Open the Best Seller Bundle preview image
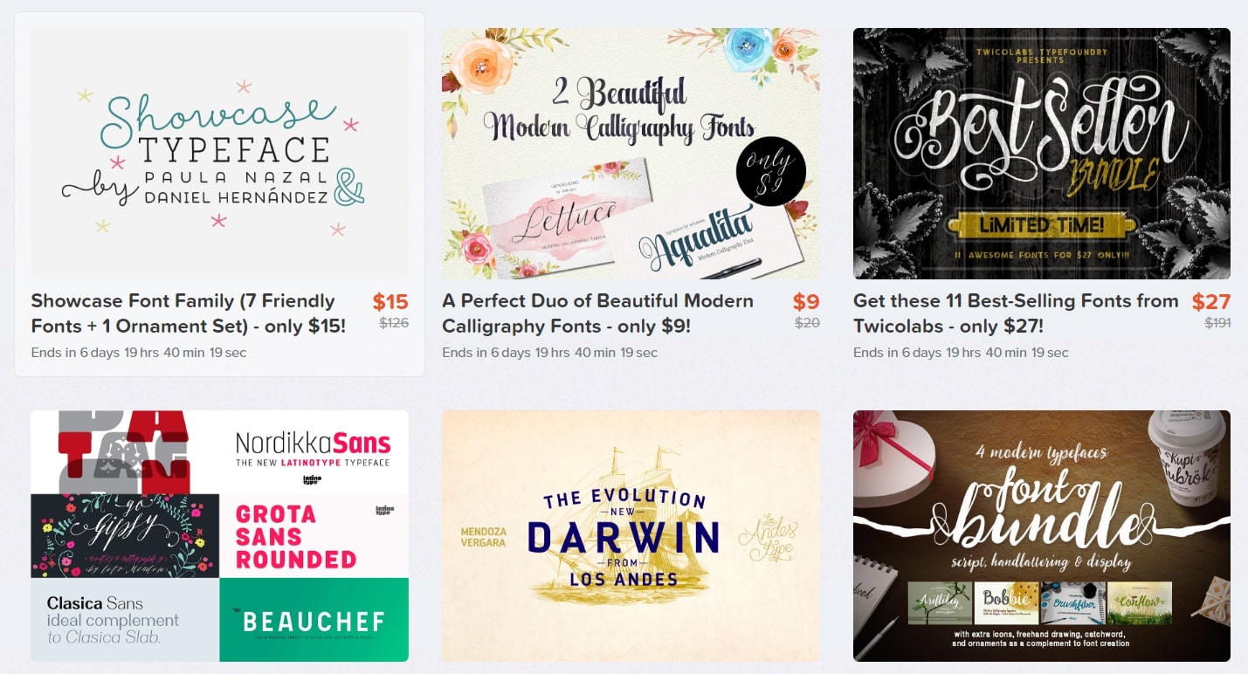 click(1042, 154)
